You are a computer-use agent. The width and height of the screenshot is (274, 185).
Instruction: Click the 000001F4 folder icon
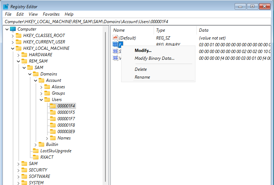tap(53, 106)
